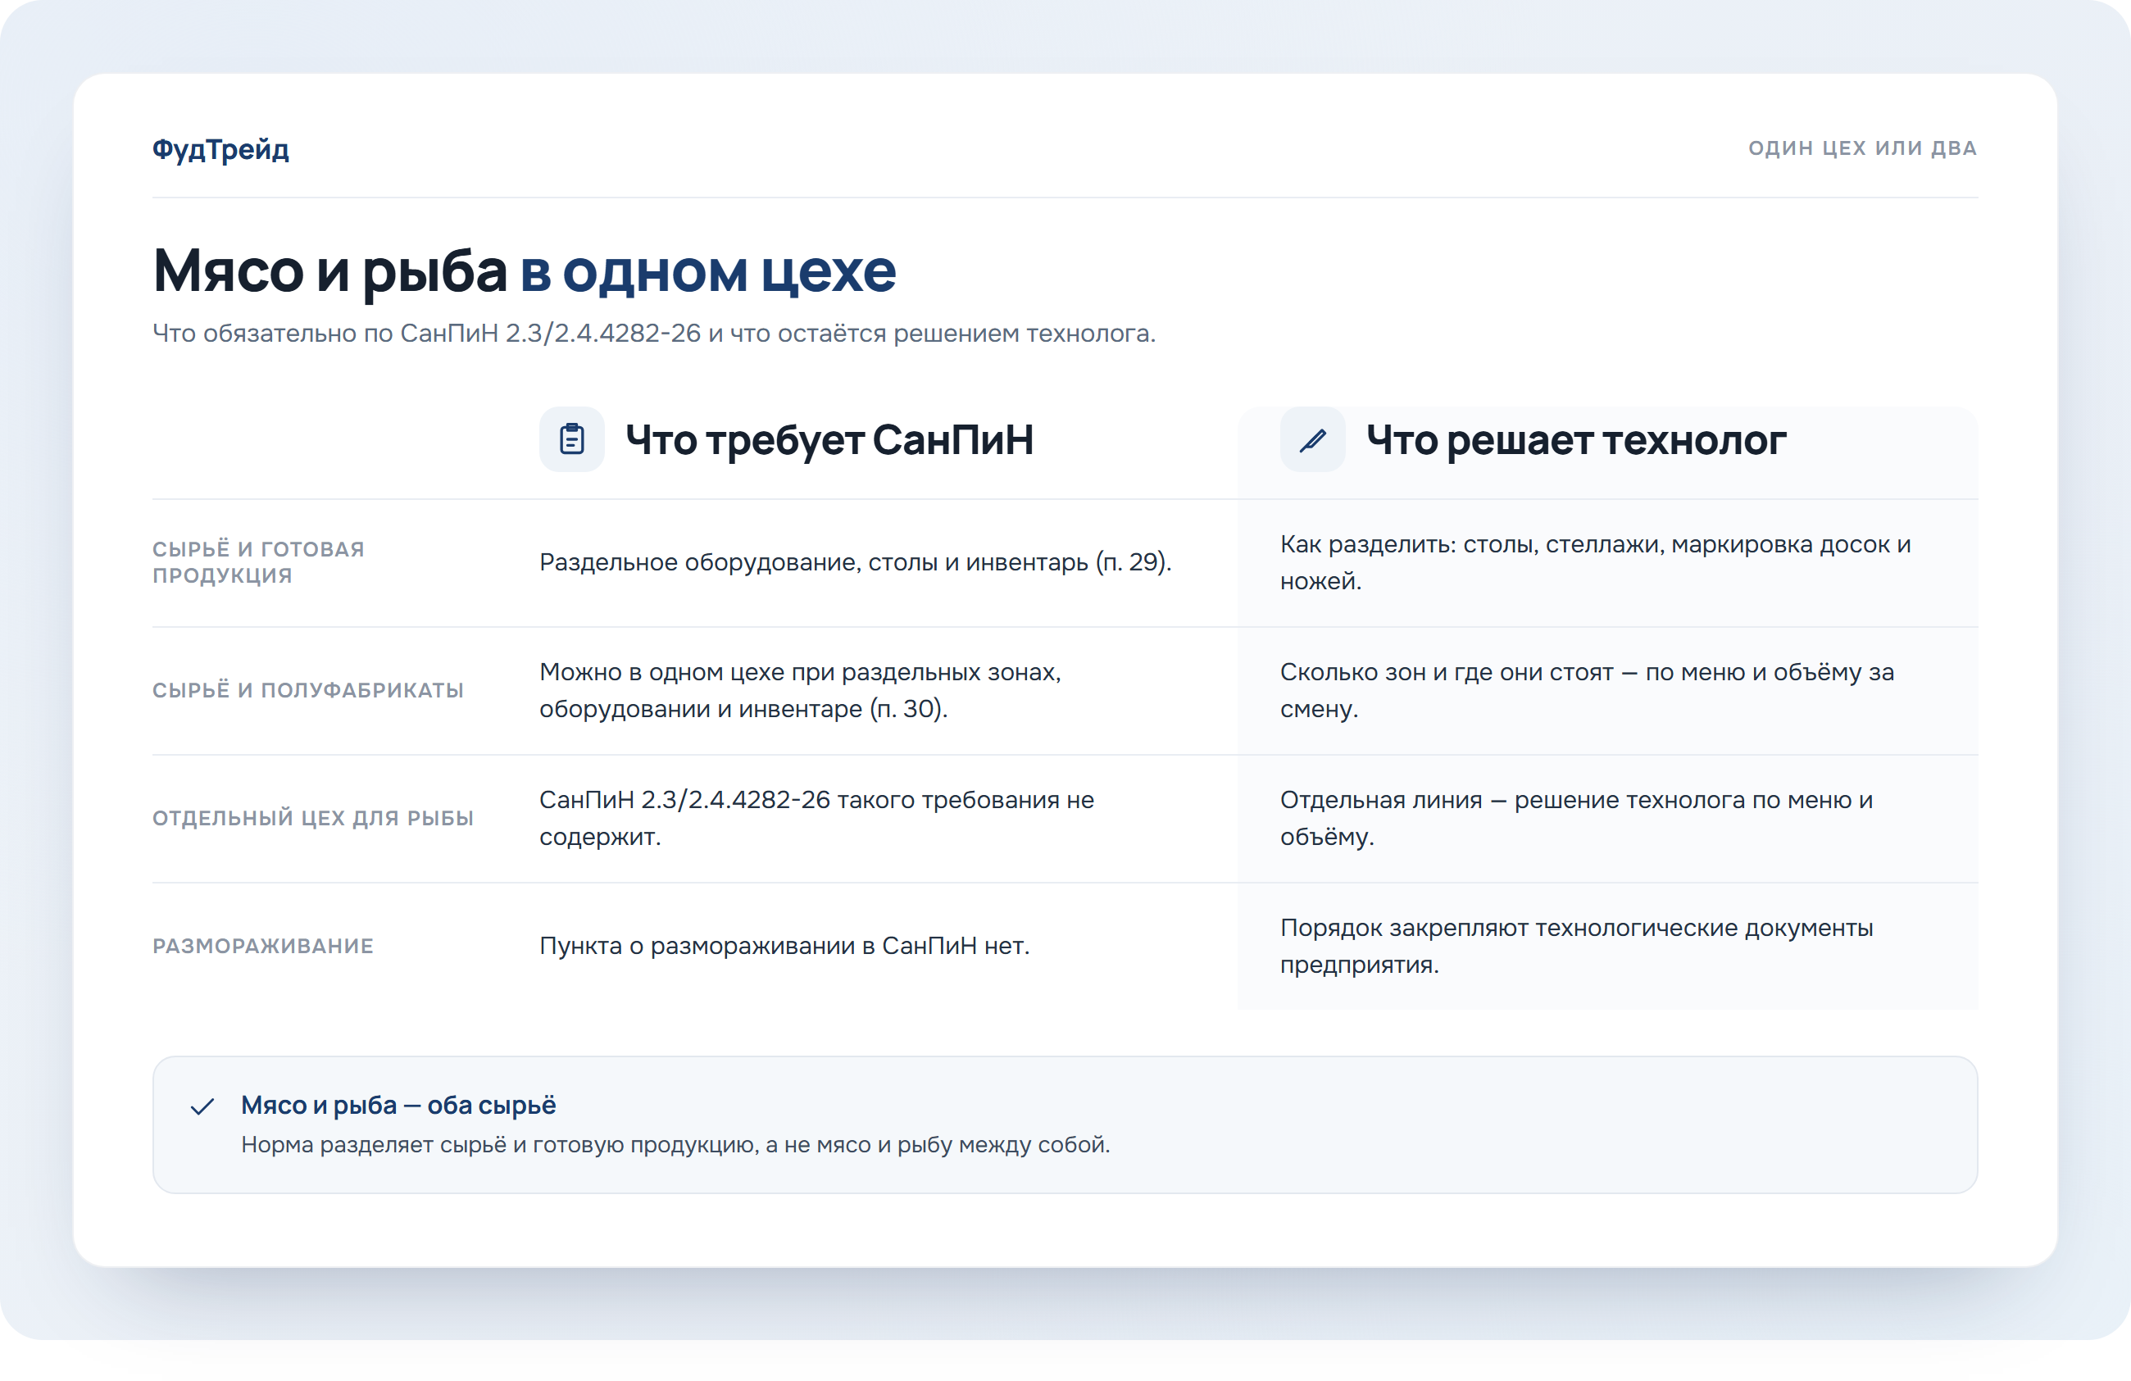
Task: Click the cell Сколько зон и где они стоят
Action: [1587, 689]
